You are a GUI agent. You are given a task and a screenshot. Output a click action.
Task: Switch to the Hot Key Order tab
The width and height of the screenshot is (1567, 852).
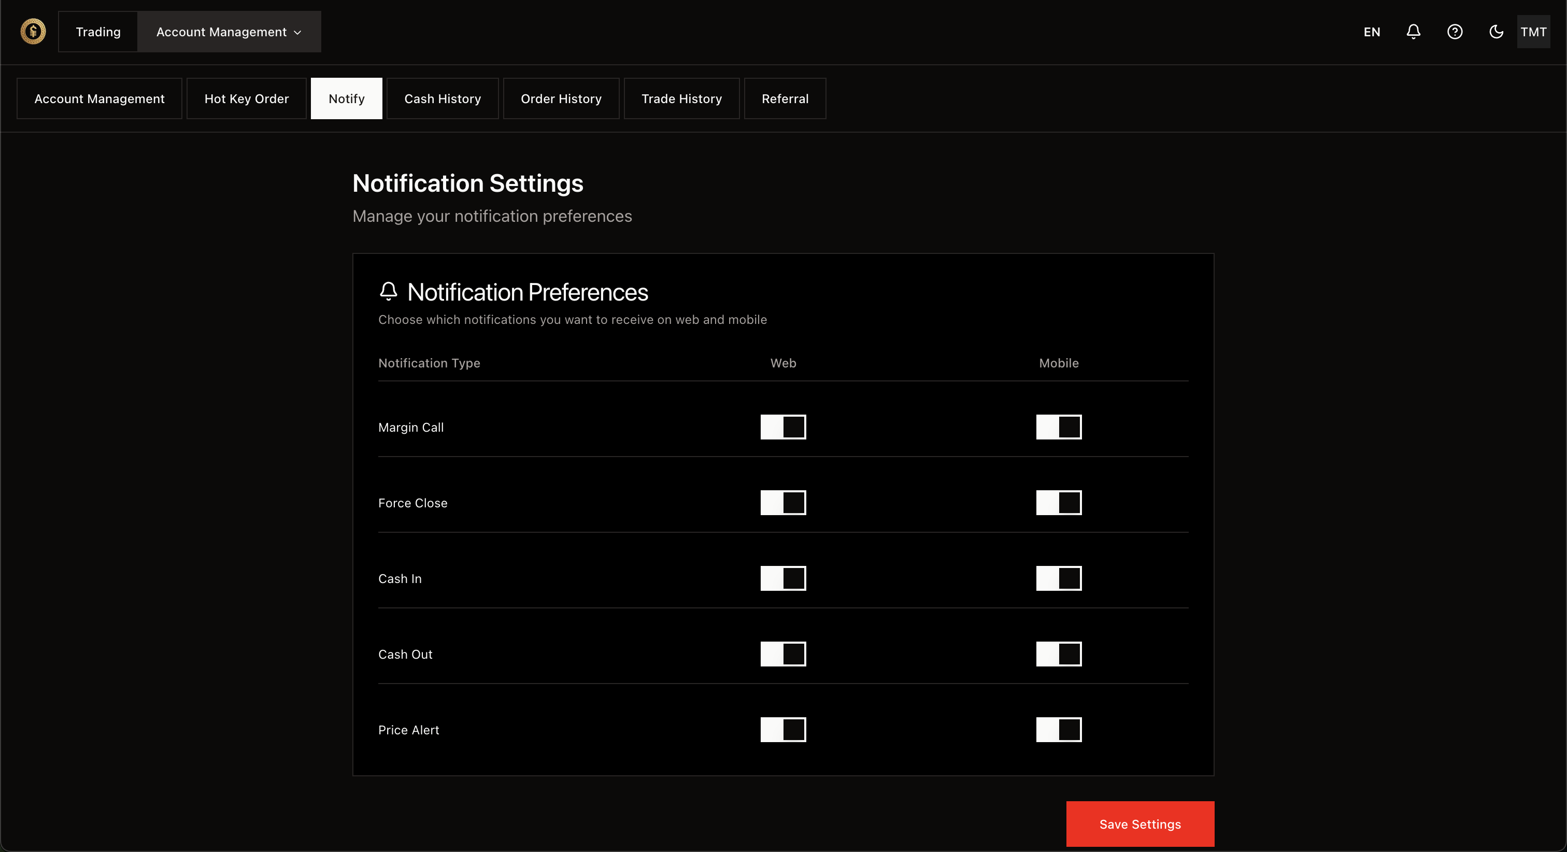[x=246, y=98]
